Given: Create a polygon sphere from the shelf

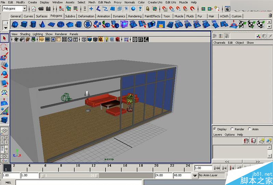Looking at the screenshot, I should (x=15, y=25).
